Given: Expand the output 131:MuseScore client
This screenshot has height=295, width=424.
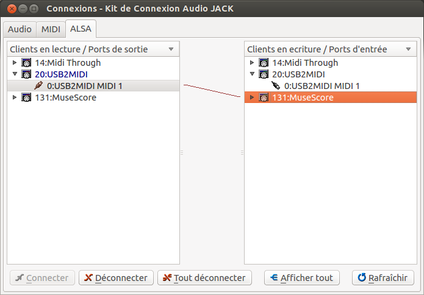Looking at the screenshot, I should pos(15,98).
